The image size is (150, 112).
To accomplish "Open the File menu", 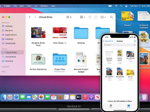I will (15, 6).
